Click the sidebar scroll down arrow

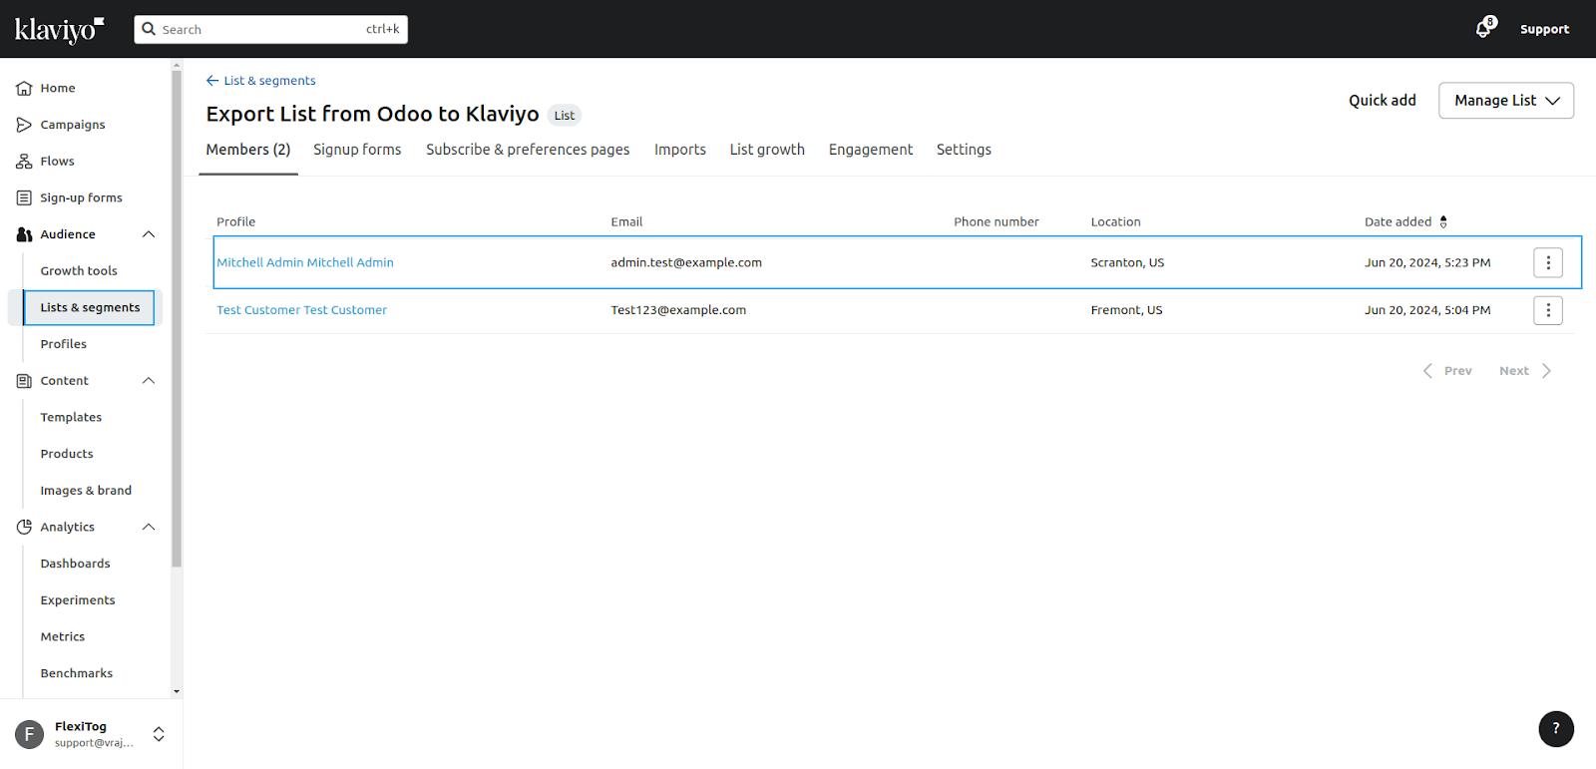tap(177, 691)
